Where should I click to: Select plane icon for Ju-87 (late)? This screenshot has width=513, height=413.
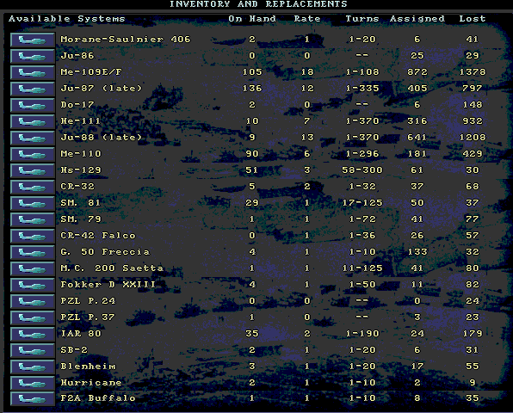(x=33, y=89)
